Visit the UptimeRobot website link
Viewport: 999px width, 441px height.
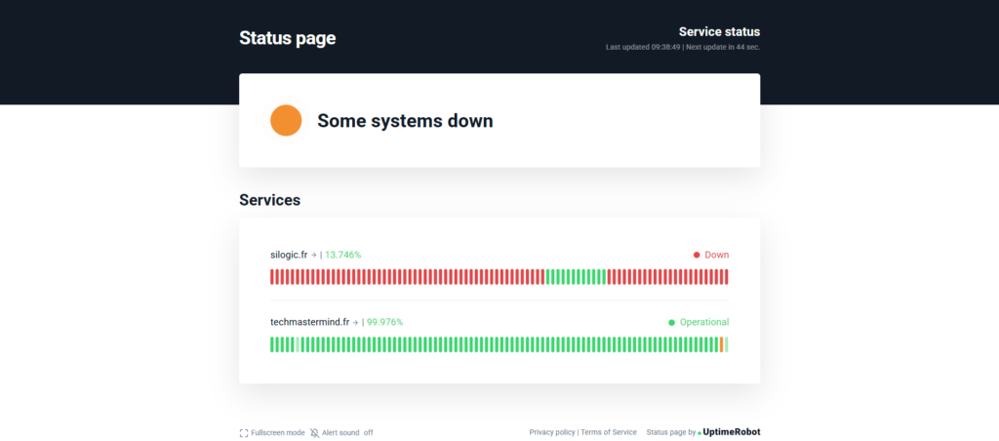click(732, 432)
